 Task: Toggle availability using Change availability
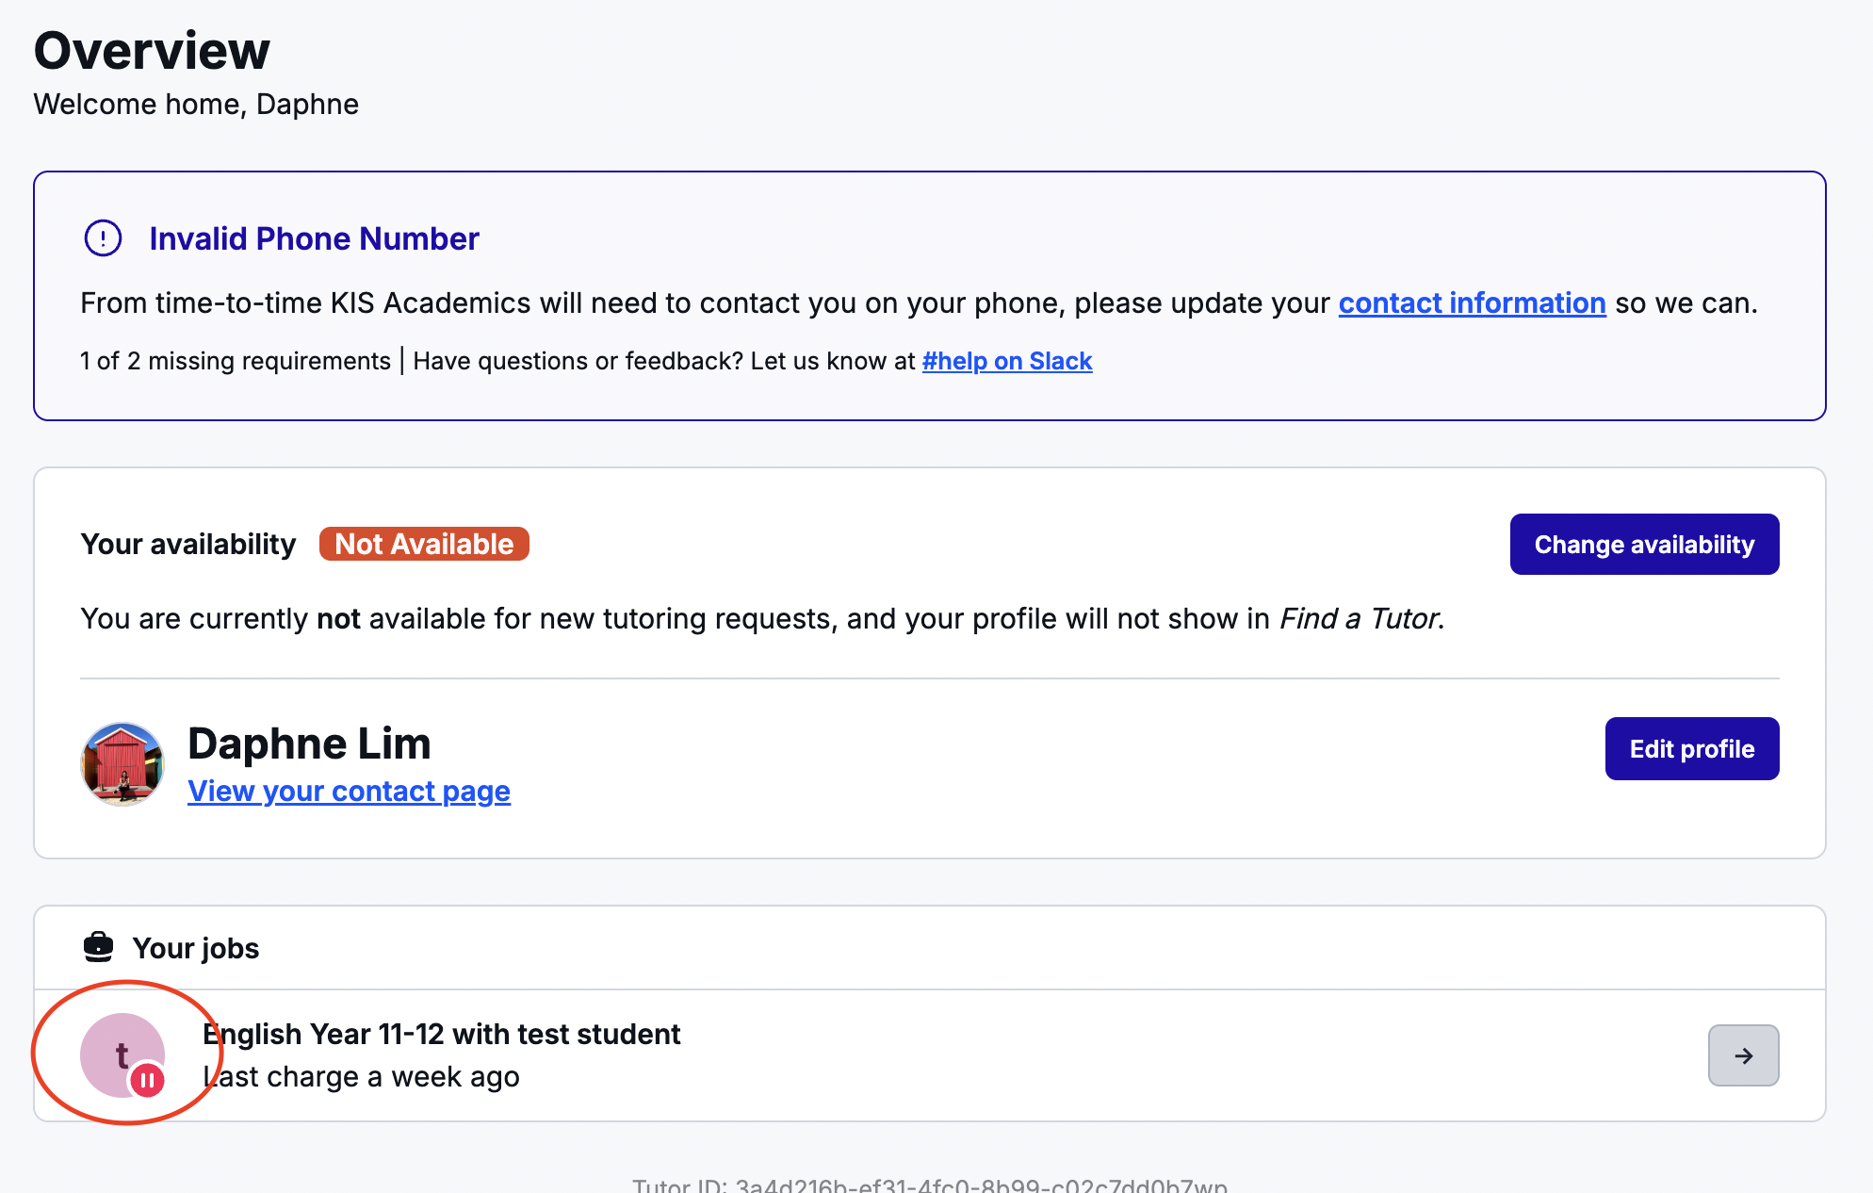point(1643,544)
